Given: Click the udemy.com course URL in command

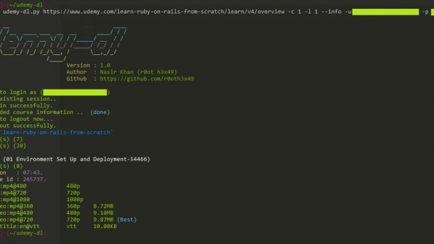Looking at the screenshot, I should (164, 12).
